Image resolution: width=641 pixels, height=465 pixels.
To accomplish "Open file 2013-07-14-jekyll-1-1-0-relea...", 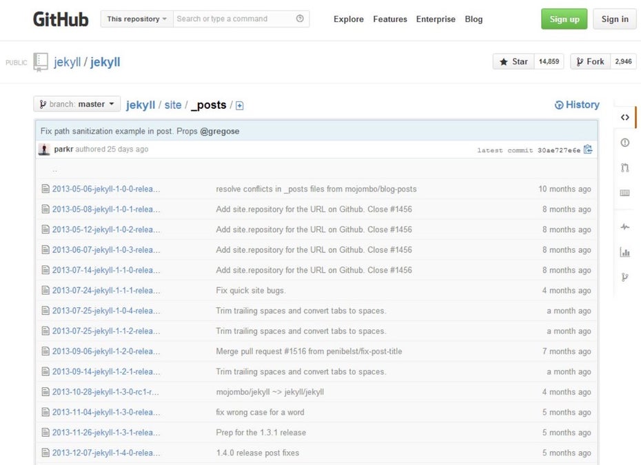I will pos(106,270).
